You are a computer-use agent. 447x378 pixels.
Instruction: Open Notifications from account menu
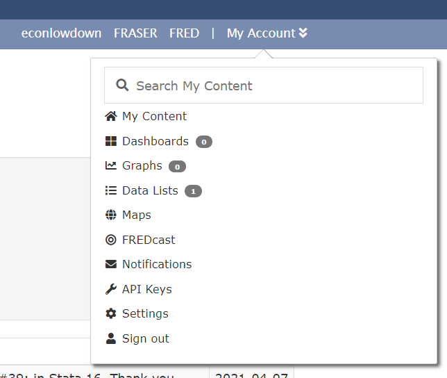(157, 264)
